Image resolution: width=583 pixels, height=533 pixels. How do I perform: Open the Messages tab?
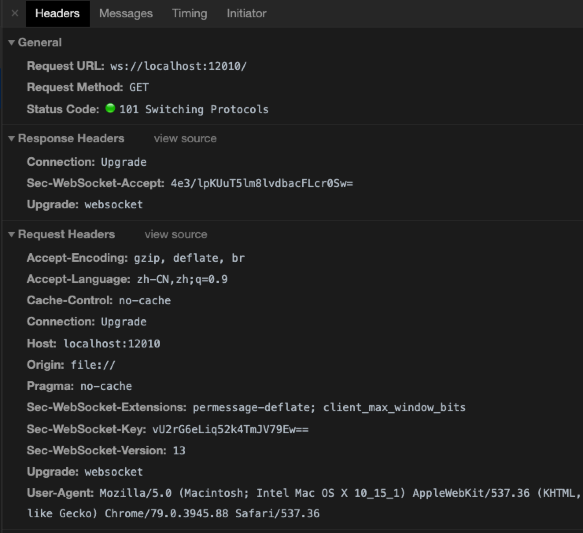tap(125, 13)
